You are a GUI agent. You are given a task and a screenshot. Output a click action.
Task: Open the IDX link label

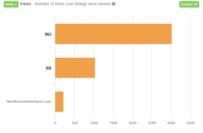(49, 68)
